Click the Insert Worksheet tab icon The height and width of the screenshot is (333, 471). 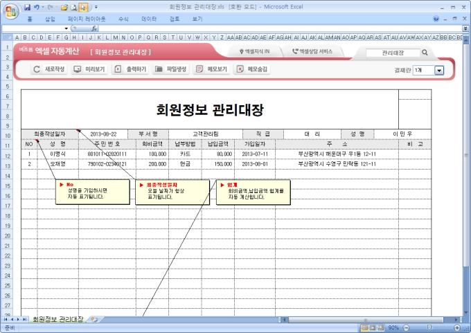click(x=94, y=319)
